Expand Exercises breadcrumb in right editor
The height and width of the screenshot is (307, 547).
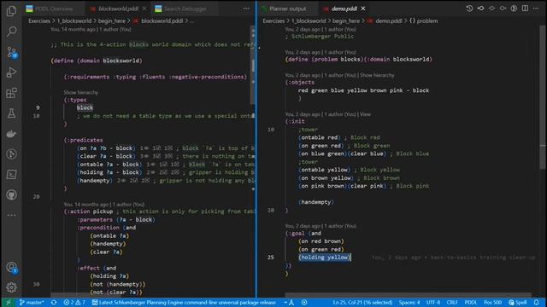pos(273,20)
